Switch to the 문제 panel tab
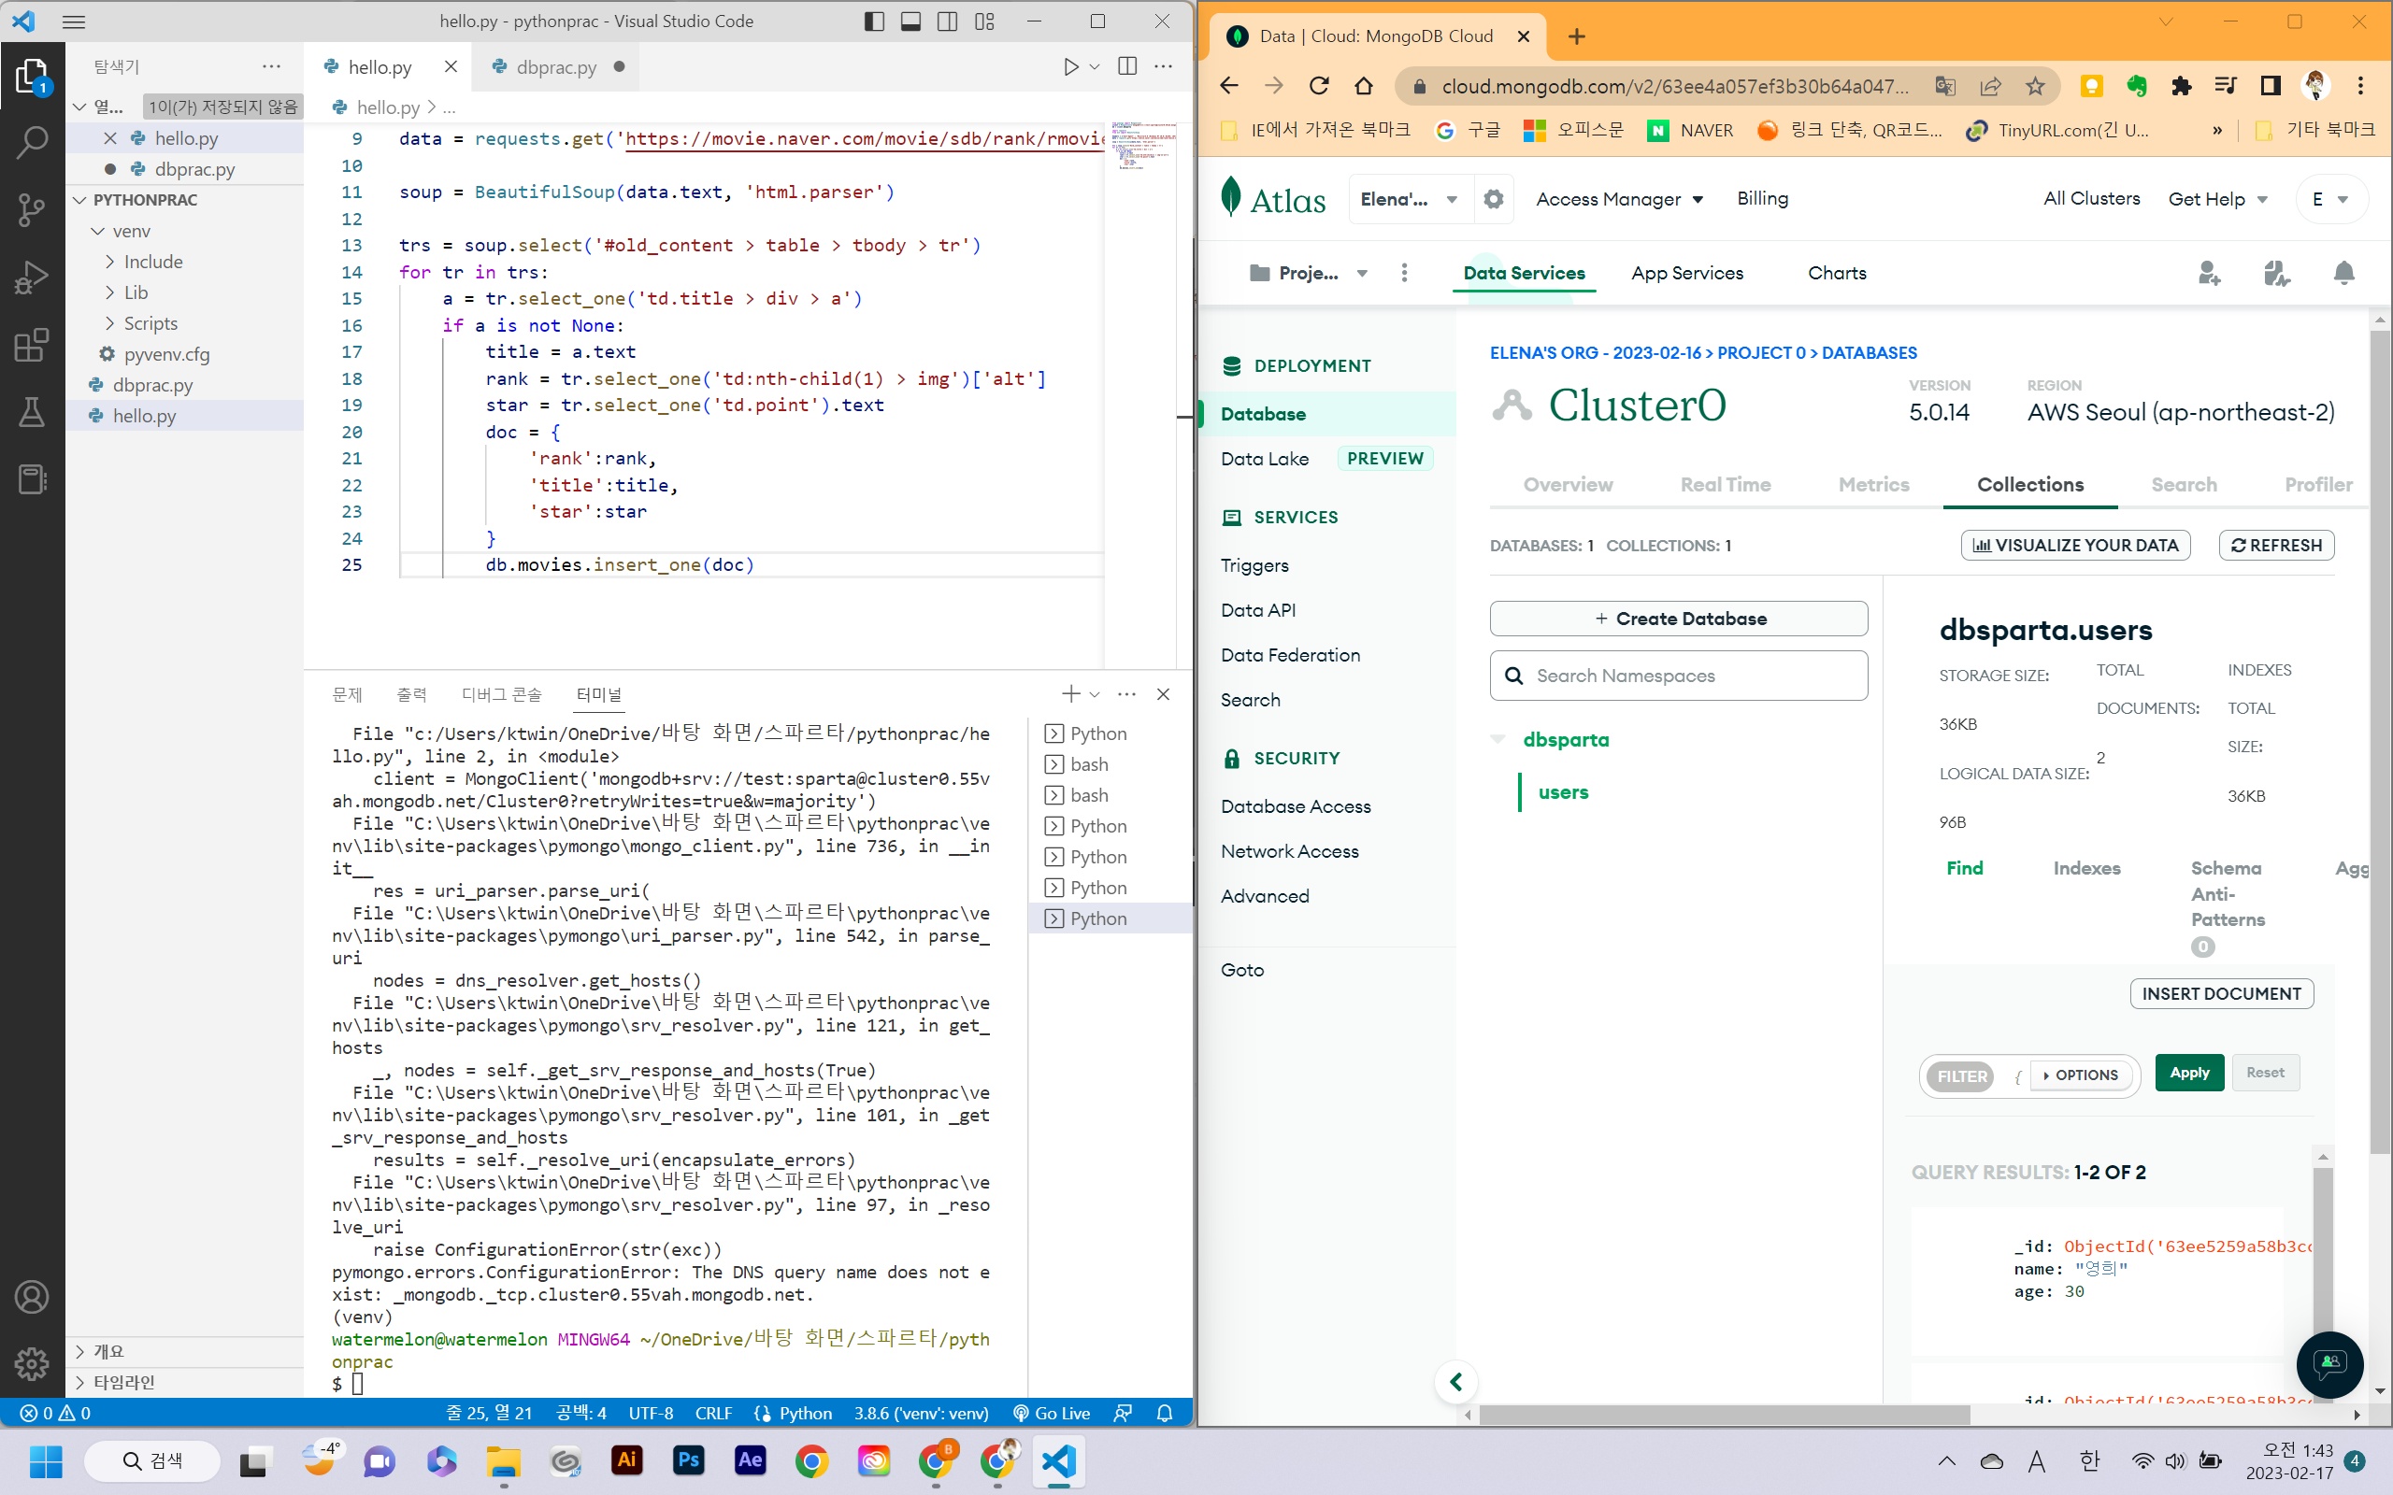Viewport: 2393px width, 1495px height. click(347, 694)
